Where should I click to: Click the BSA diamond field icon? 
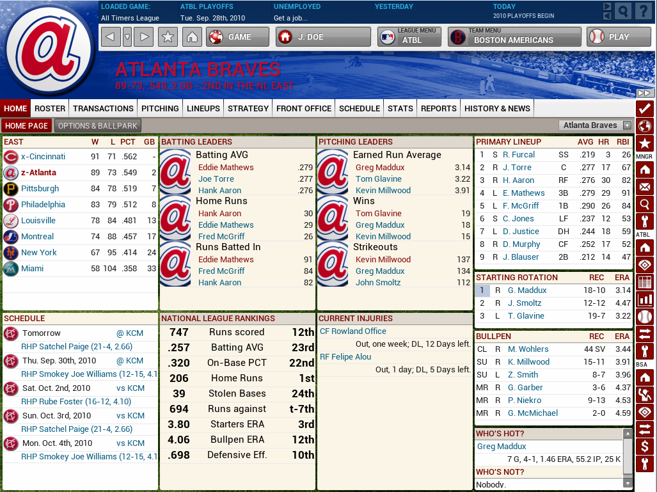click(x=644, y=413)
